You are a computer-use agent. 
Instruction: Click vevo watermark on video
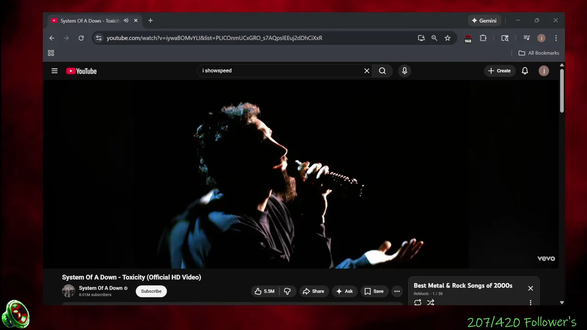click(546, 258)
